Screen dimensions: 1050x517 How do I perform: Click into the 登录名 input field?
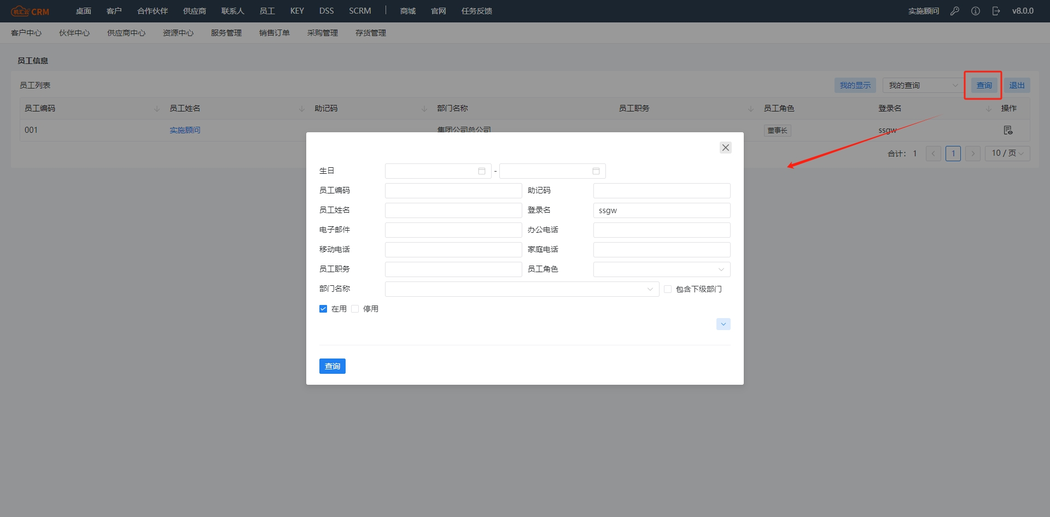coord(661,210)
